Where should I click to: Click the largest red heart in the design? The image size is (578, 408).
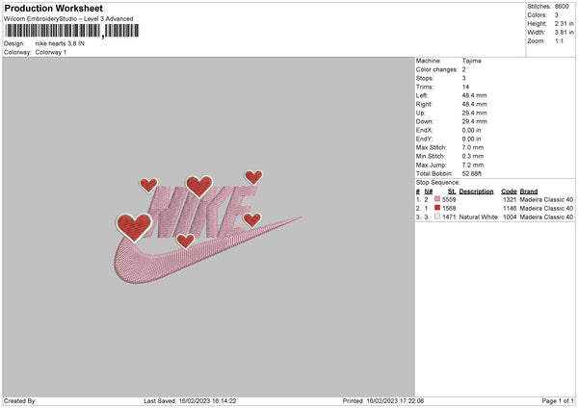[134, 227]
